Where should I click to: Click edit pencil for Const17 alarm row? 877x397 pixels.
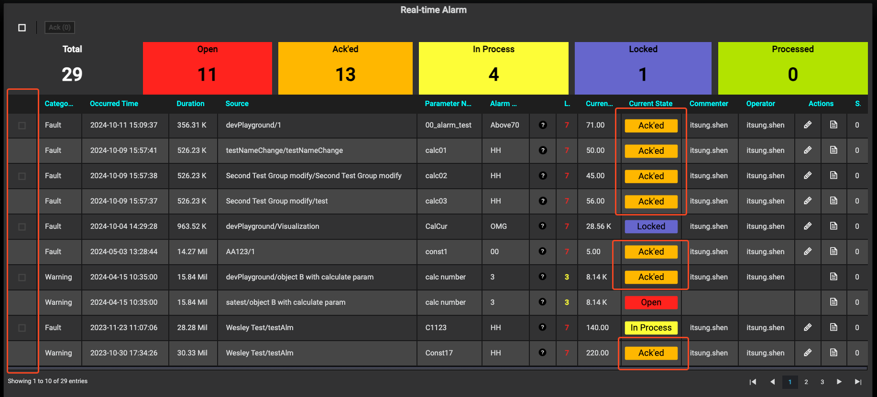click(x=808, y=353)
